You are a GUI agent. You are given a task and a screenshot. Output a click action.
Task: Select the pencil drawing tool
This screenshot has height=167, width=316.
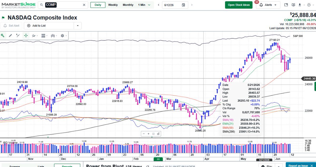click(11, 36)
